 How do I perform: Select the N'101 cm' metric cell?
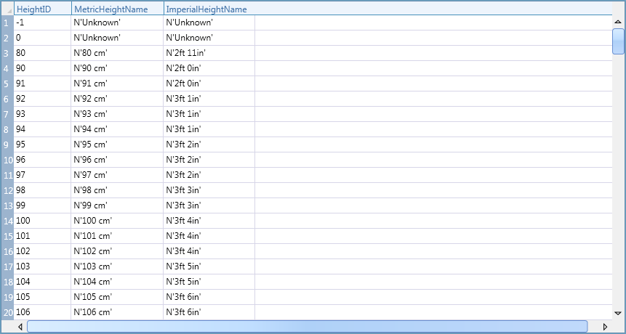click(x=117, y=236)
